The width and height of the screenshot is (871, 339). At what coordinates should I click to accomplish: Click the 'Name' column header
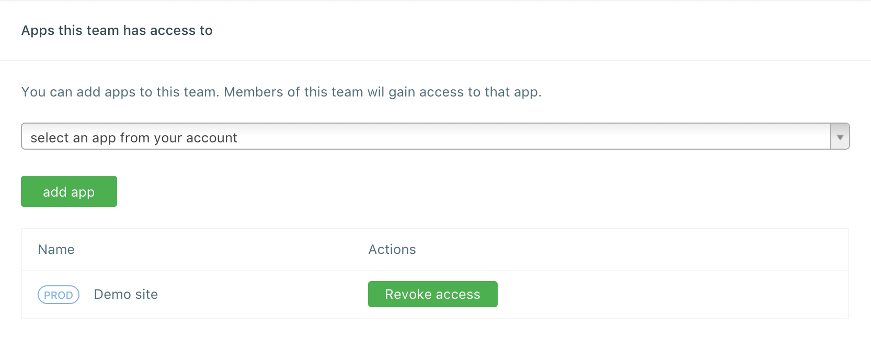coord(56,249)
